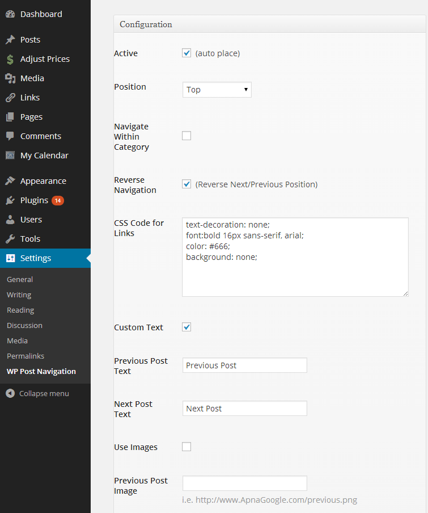Click the Dashboard gauge icon
This screenshot has width=428, height=513.
pos(10,14)
